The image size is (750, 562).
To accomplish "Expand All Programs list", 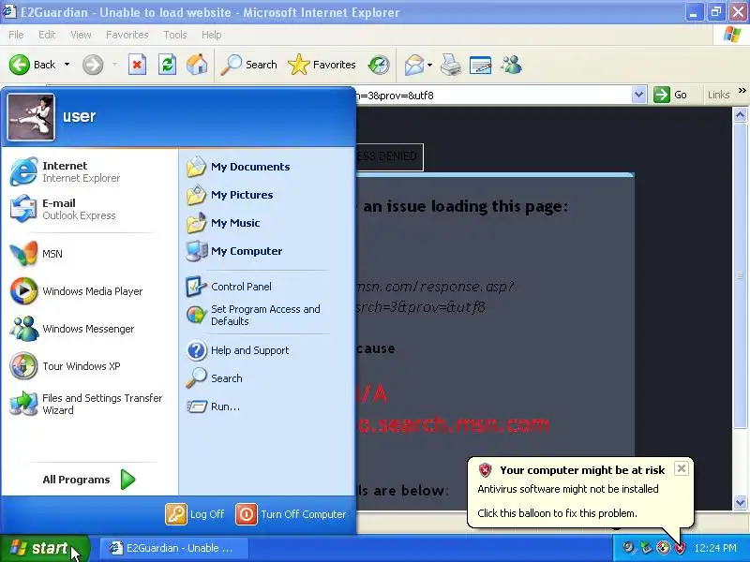I will [89, 480].
